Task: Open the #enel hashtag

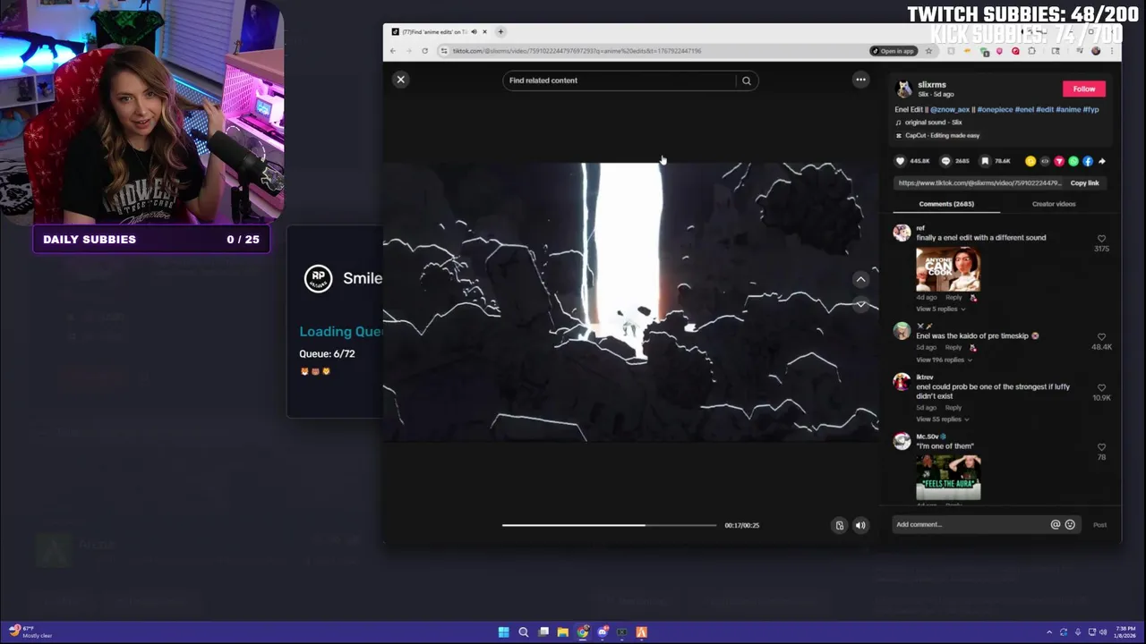Action: point(1024,109)
